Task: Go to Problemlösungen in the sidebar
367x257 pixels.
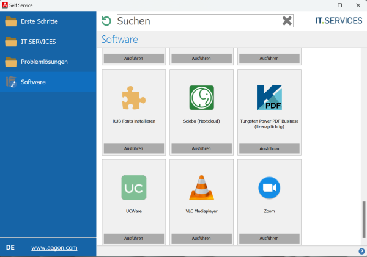Action: coord(44,62)
